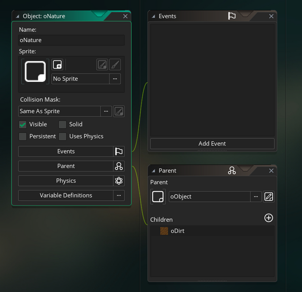Click the edit image paintbrush icon
The image size is (302, 292).
115,65
